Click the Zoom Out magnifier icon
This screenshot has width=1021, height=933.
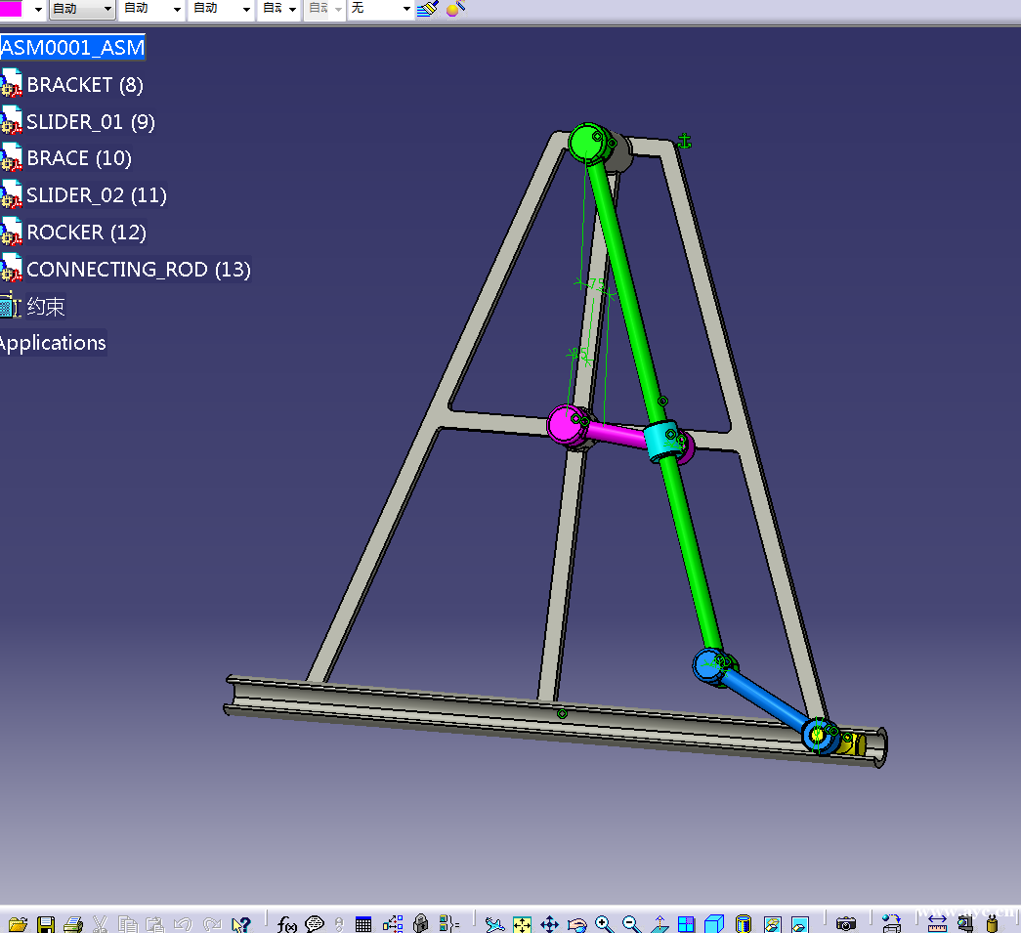(x=631, y=923)
